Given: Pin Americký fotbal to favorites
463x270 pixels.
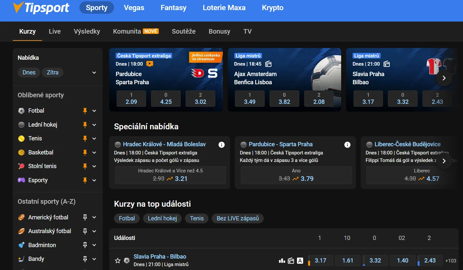Looking at the screenshot, I should (x=85, y=217).
